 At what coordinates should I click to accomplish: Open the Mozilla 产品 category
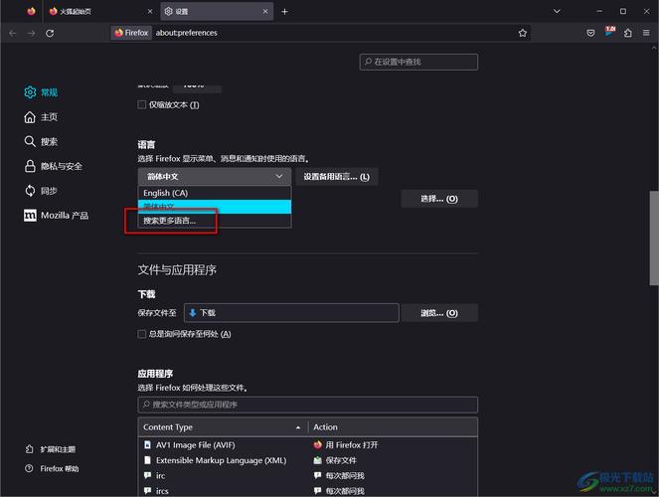pyautogui.click(x=57, y=216)
